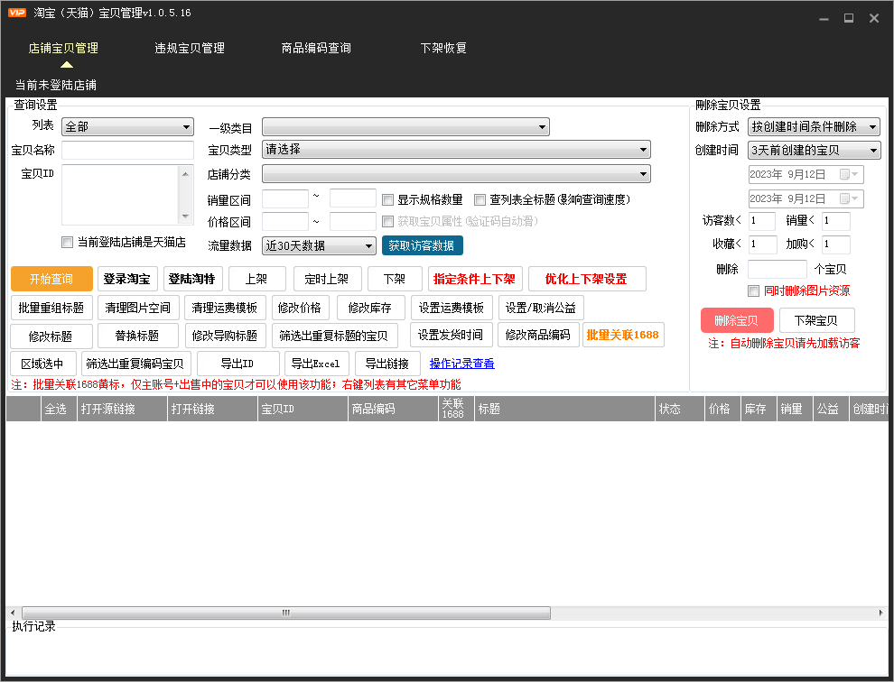Image resolution: width=894 pixels, height=682 pixels.
Task: Enable 查列表全标题 checkbox
Action: 480,199
